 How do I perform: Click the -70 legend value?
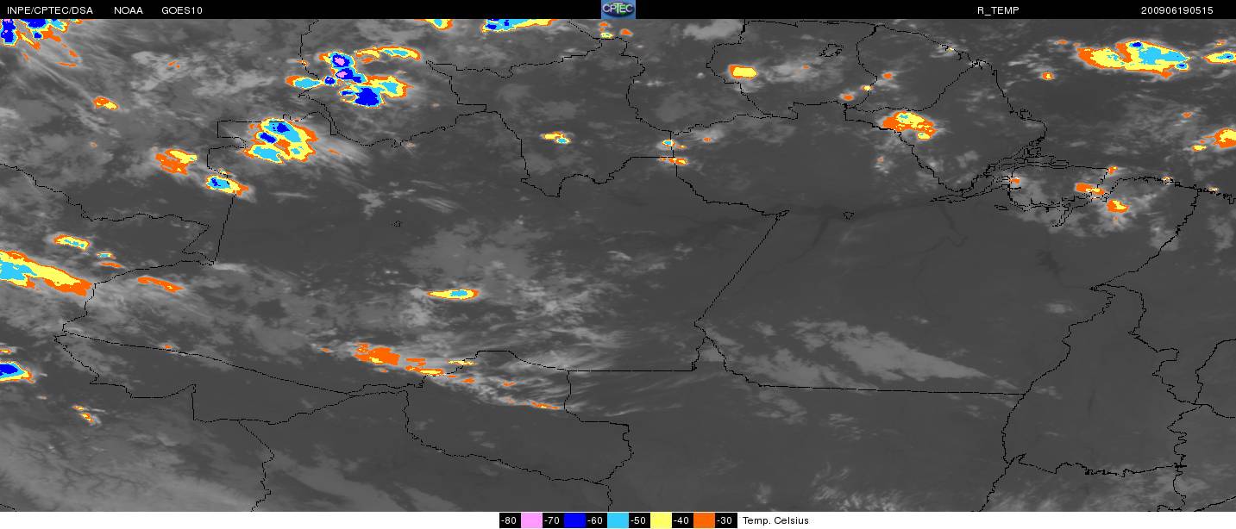[553, 520]
